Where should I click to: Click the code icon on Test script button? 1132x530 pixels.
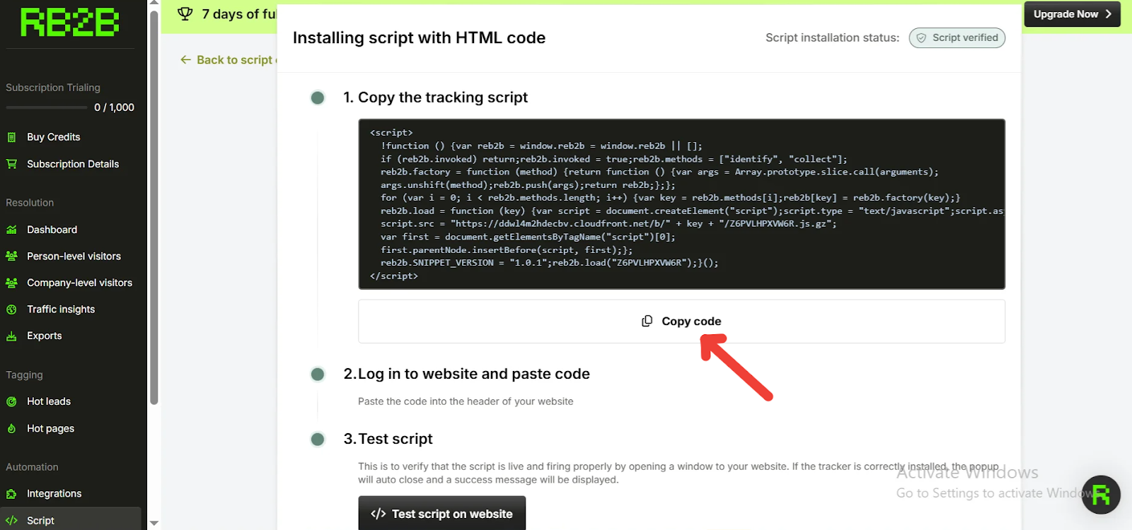pos(379,514)
